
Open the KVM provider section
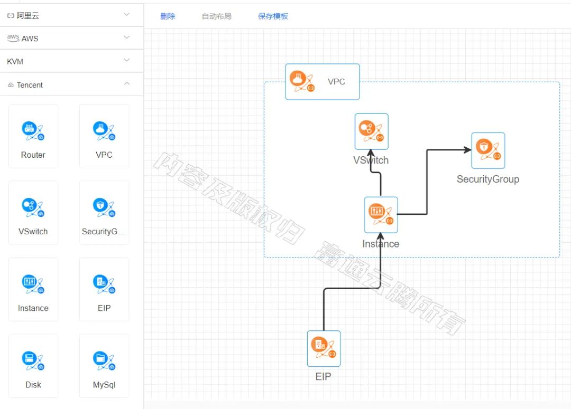71,61
